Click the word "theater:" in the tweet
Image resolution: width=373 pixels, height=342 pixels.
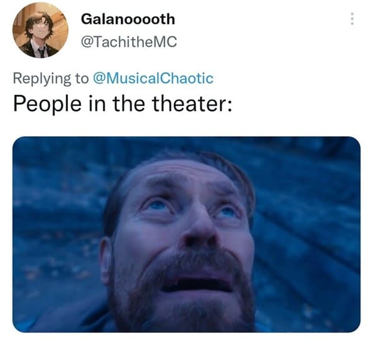pyautogui.click(x=192, y=104)
